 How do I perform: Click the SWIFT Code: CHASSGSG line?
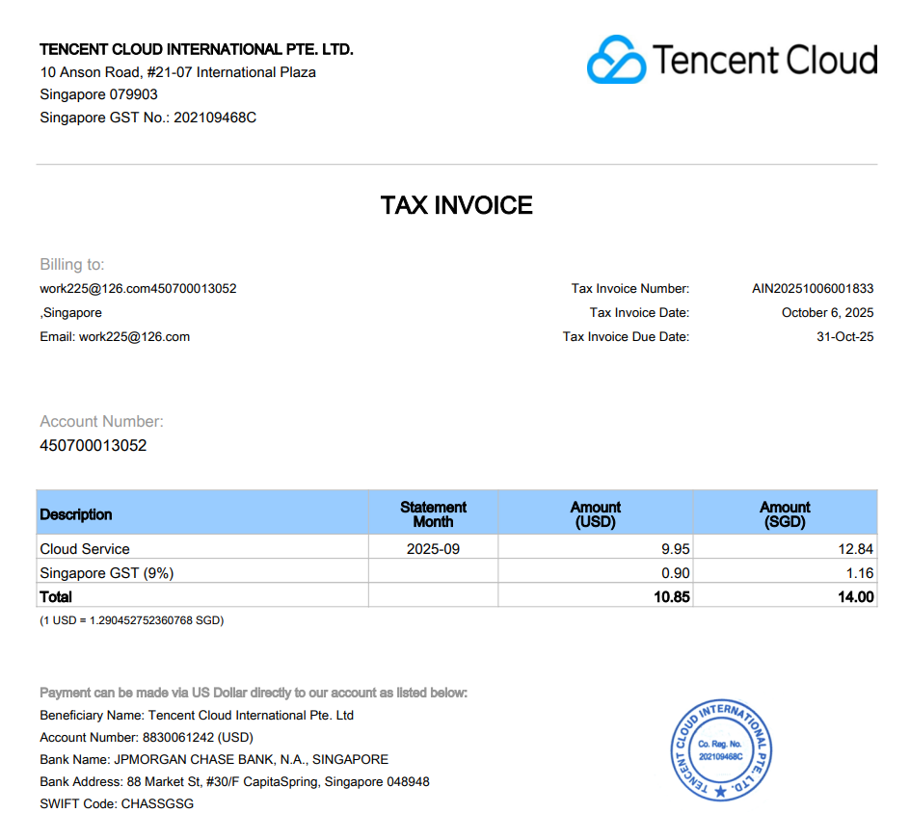[117, 804]
